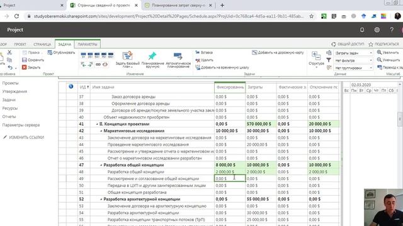
Task: Select the ЗАДАЧА ribbon tab
Action: [64, 45]
